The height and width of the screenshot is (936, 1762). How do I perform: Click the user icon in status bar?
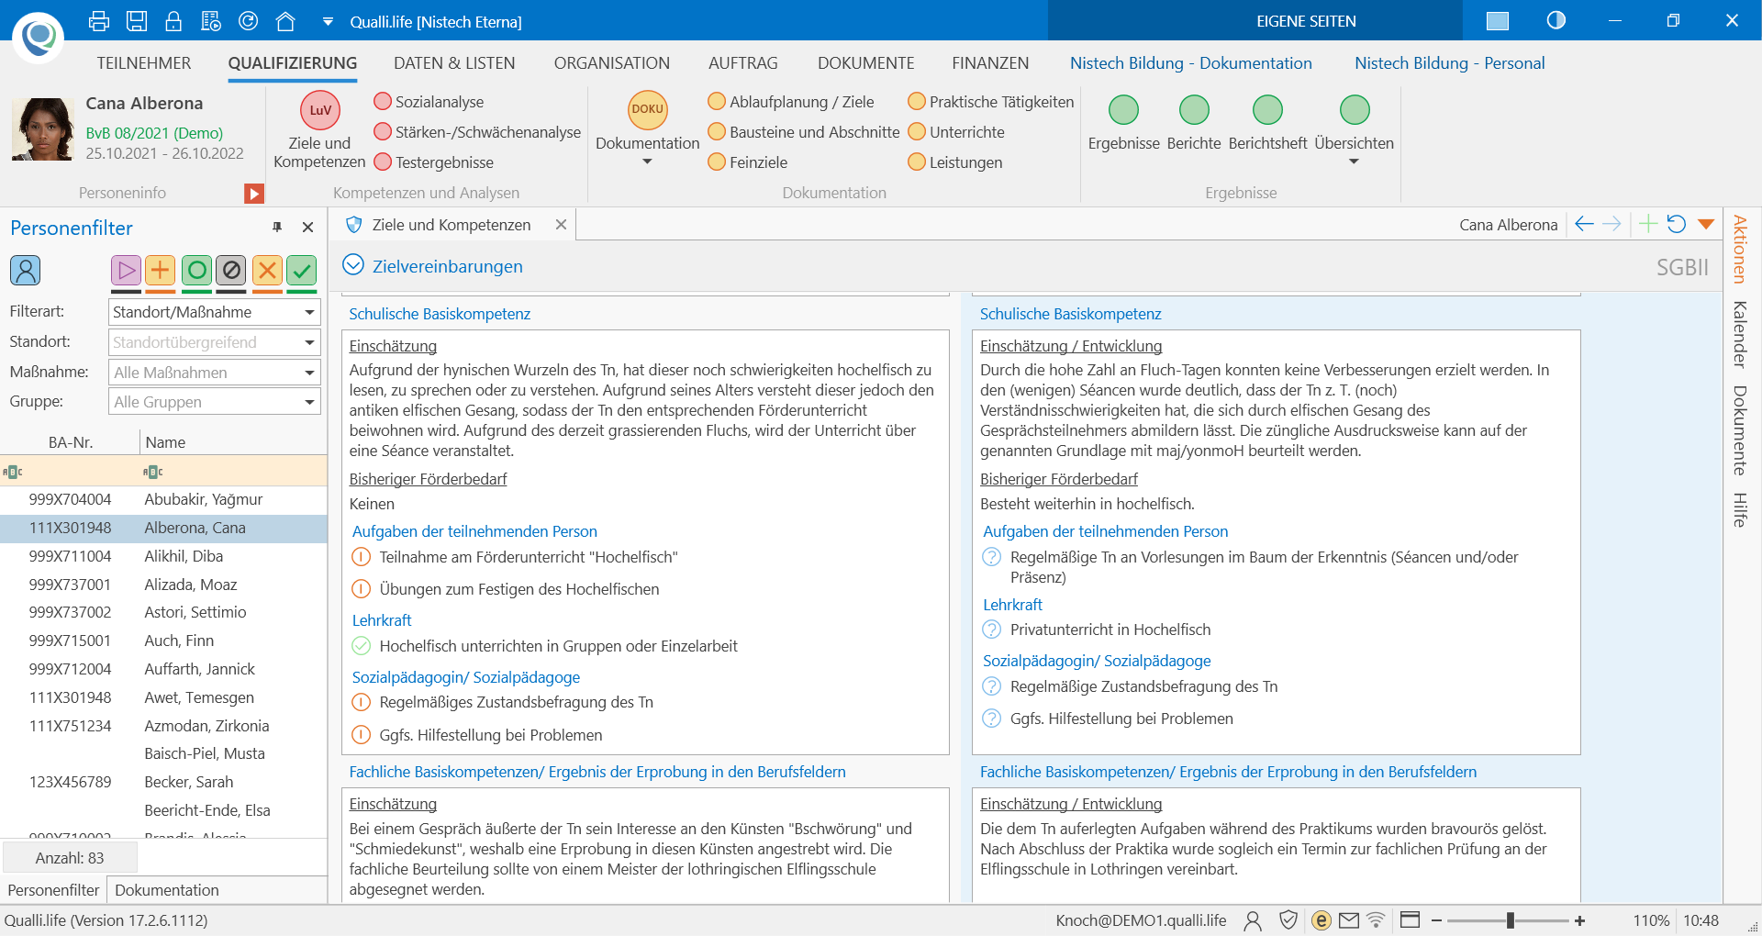pyautogui.click(x=1253, y=920)
